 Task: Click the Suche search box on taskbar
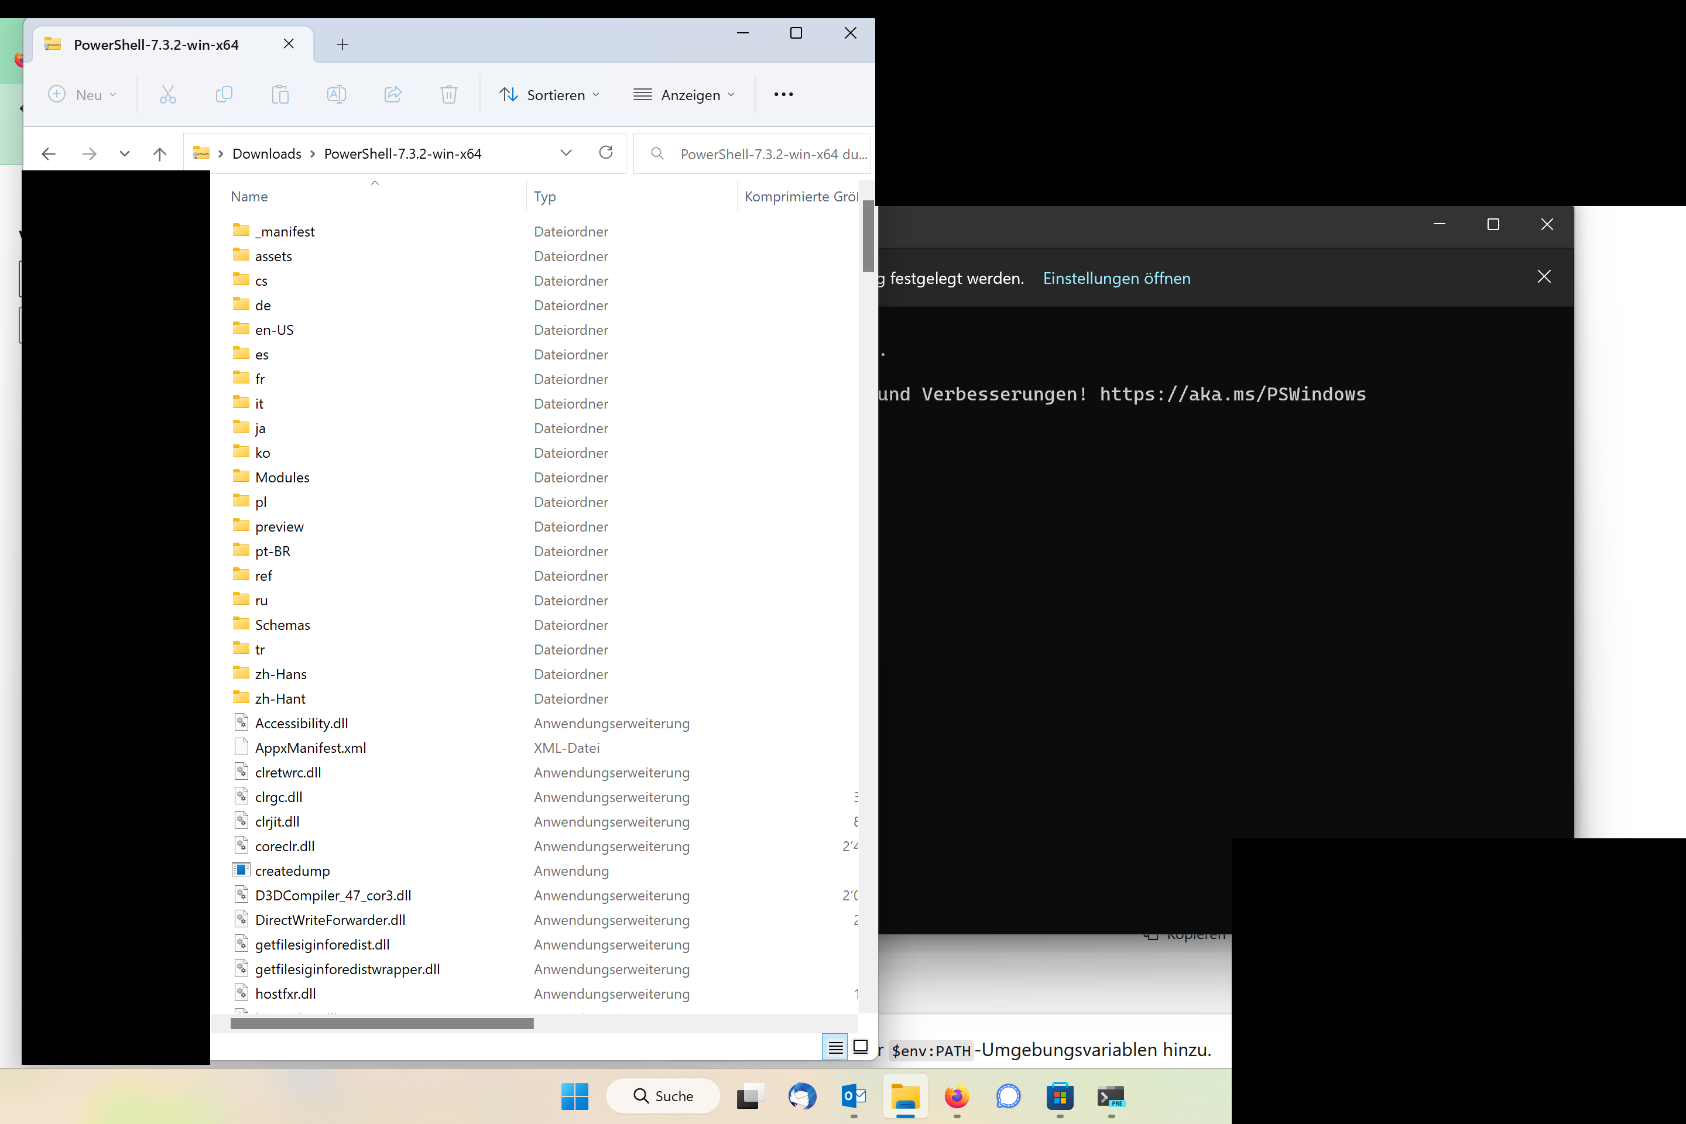[x=663, y=1096]
